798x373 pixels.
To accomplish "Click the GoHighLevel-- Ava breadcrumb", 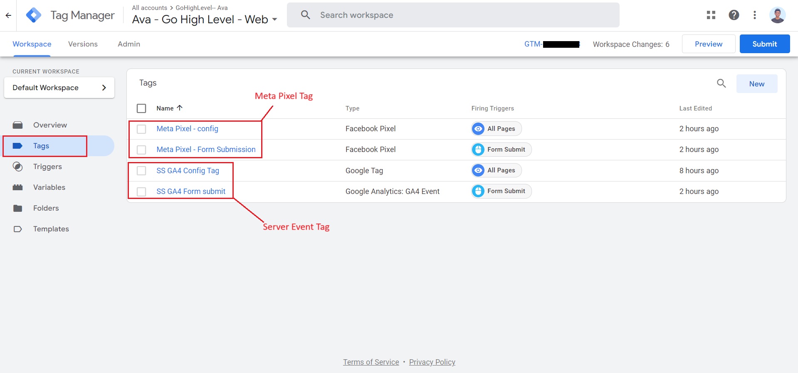I will click(202, 8).
